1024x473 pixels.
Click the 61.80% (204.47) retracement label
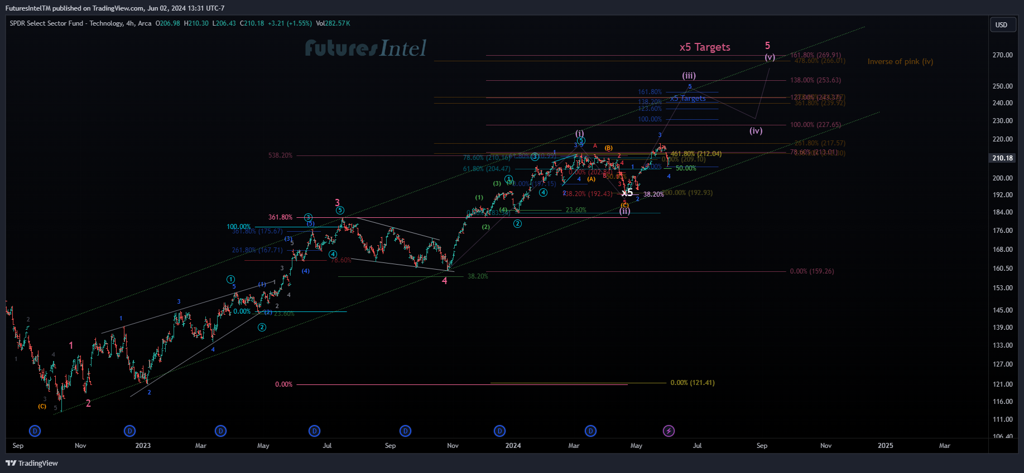[487, 169]
